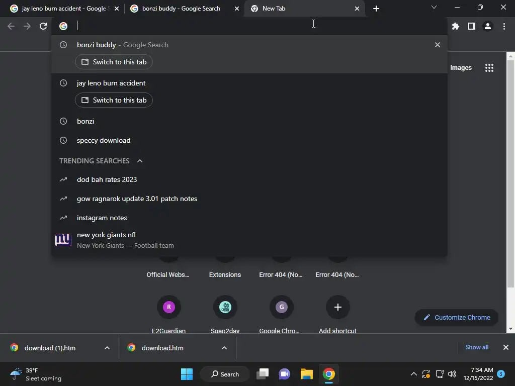Screen dimensions: 515x386
Task: Show hidden system tray icons
Action: point(414,374)
